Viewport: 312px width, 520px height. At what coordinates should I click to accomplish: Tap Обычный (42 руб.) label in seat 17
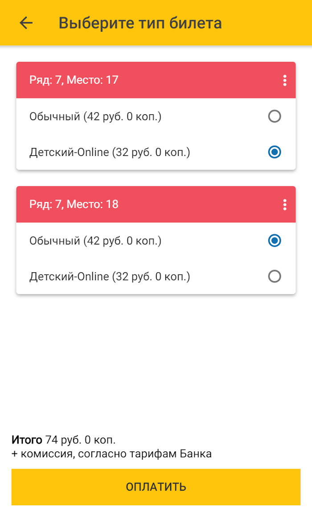(x=95, y=117)
